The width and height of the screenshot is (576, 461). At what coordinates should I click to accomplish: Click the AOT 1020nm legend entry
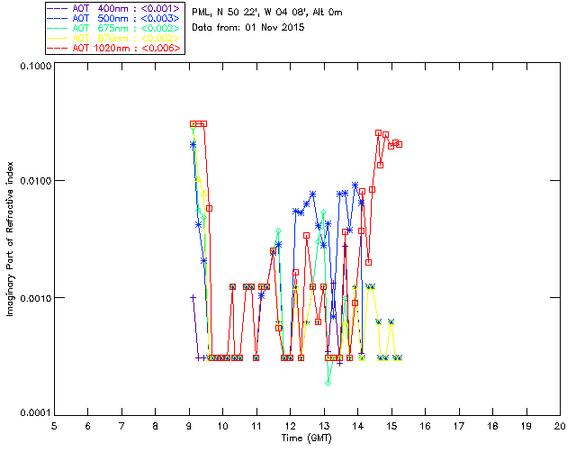pos(114,48)
